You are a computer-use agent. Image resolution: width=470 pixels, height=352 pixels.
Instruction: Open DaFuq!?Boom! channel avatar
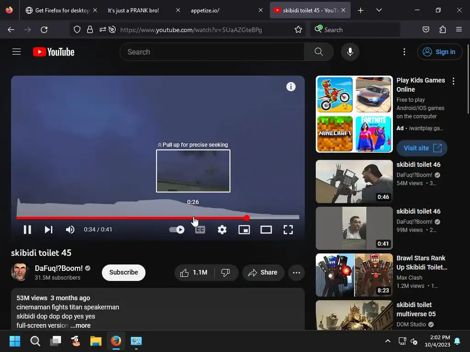click(x=20, y=272)
